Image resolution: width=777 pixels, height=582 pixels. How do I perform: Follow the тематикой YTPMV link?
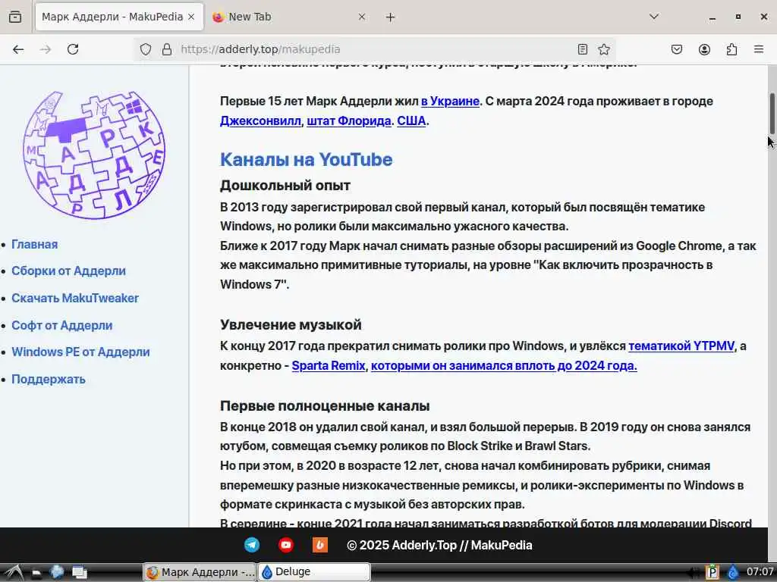pos(681,346)
